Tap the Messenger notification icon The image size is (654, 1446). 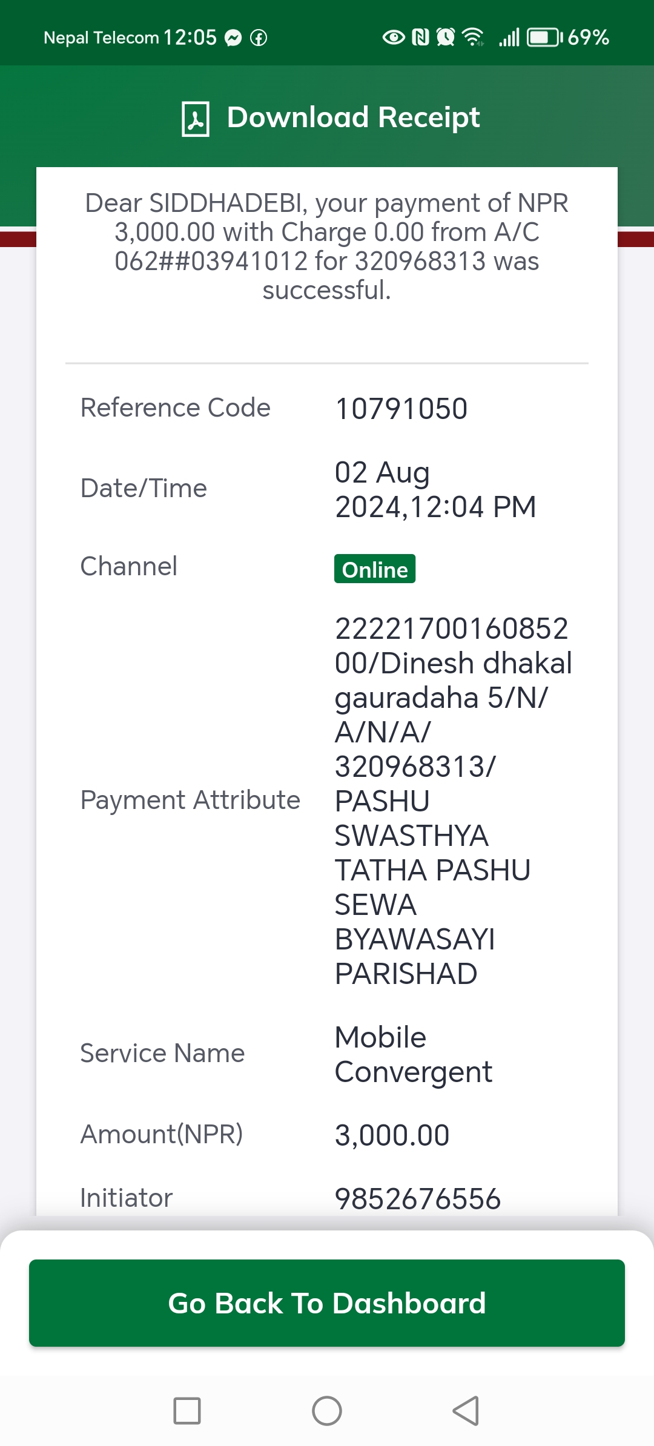[233, 38]
